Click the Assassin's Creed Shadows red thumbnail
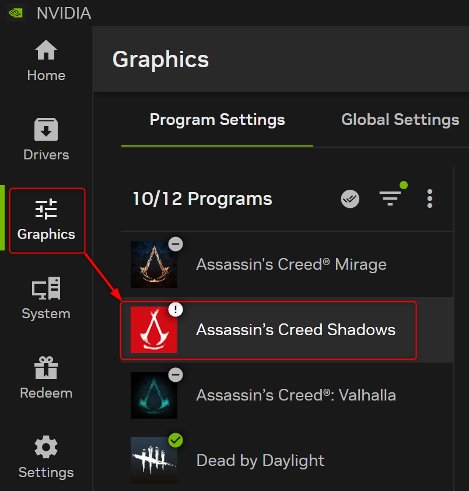469x491 pixels. pyautogui.click(x=153, y=331)
